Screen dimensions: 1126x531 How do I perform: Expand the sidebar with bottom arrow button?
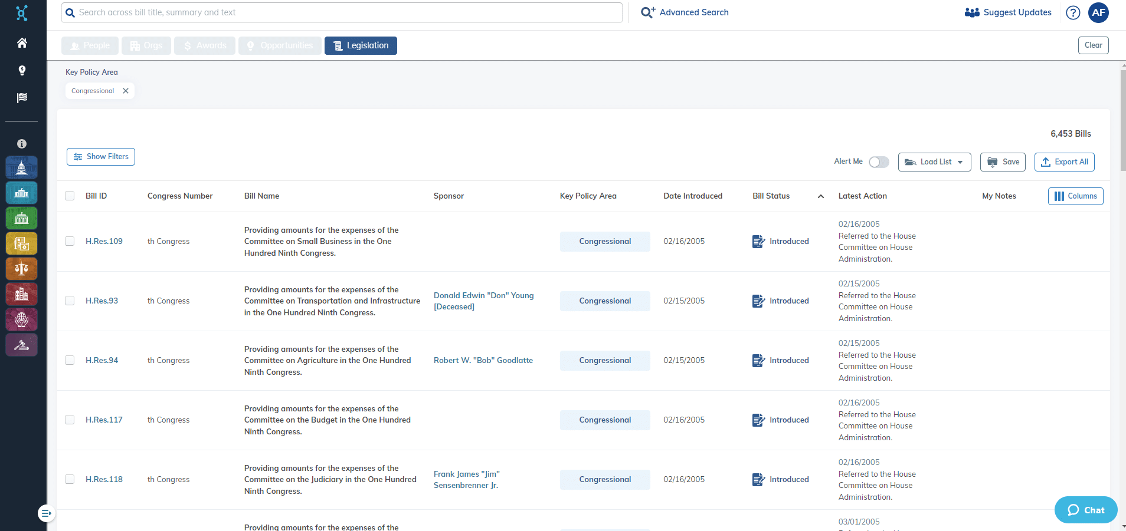pos(46,513)
